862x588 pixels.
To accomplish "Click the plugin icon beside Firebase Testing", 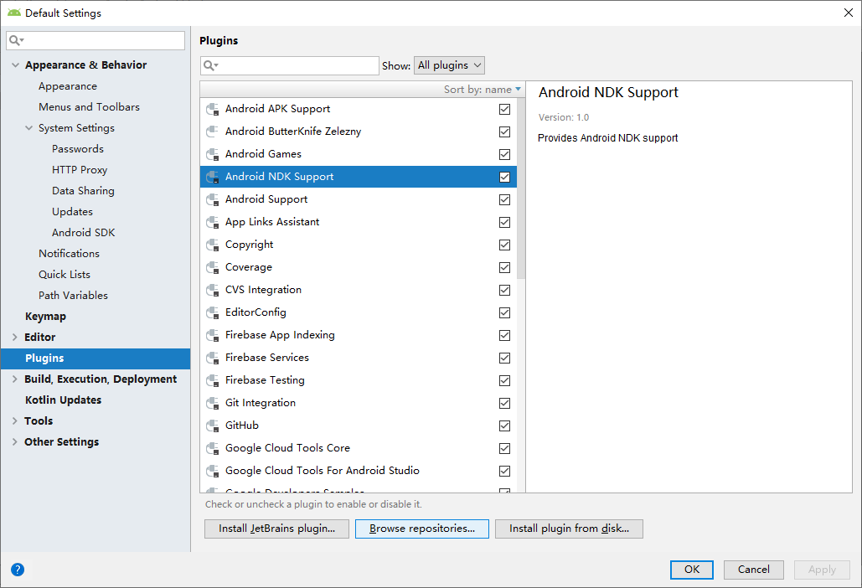I will click(213, 380).
